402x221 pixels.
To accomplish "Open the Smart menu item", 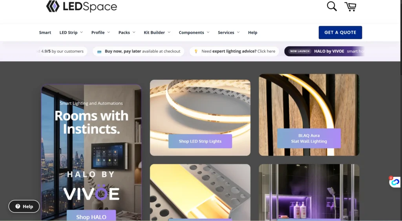I will [45, 33].
